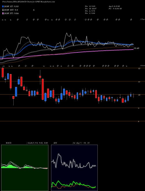Click the magenta DOW PT legend swatch
Image resolution: width=145 pixels, height=191 pixels.
[3, 13]
